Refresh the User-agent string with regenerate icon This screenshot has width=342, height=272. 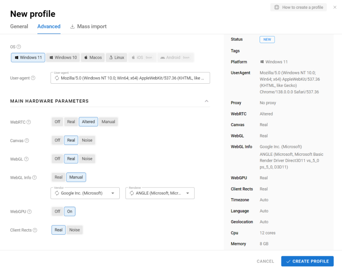tap(57, 78)
